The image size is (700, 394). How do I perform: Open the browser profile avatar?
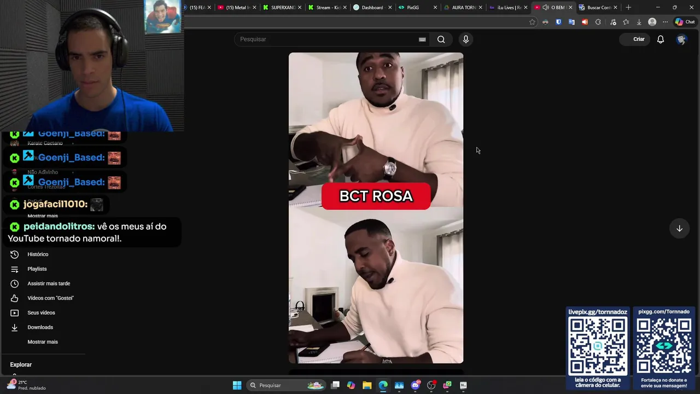click(652, 22)
